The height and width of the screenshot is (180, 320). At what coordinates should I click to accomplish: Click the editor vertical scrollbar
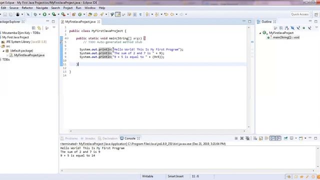pyautogui.click(x=249, y=77)
